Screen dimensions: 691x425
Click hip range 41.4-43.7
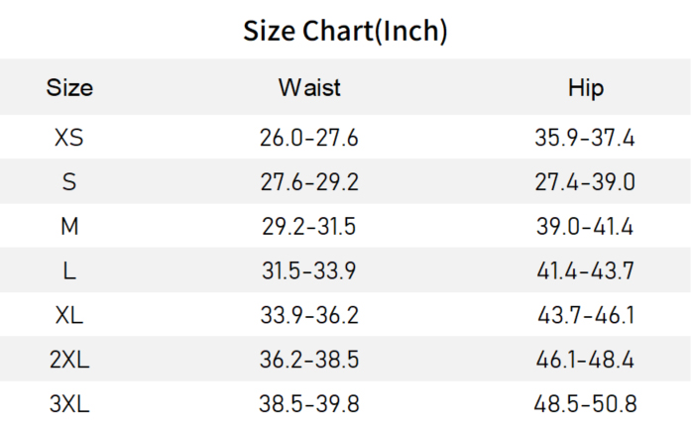585,271
